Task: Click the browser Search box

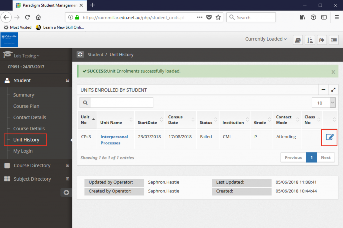Action: [x=251, y=17]
